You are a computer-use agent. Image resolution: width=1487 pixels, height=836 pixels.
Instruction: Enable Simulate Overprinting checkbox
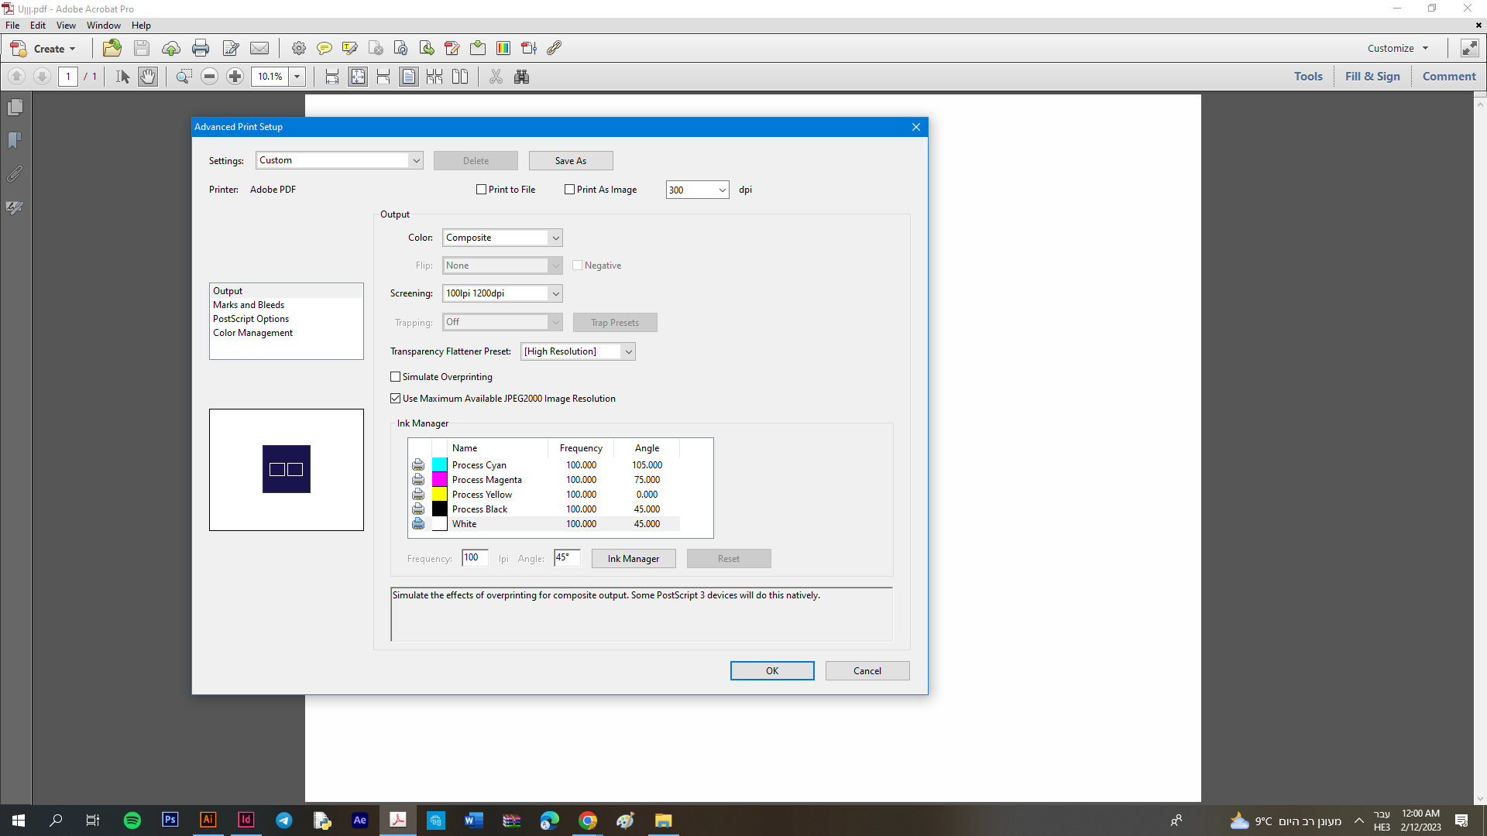(396, 377)
